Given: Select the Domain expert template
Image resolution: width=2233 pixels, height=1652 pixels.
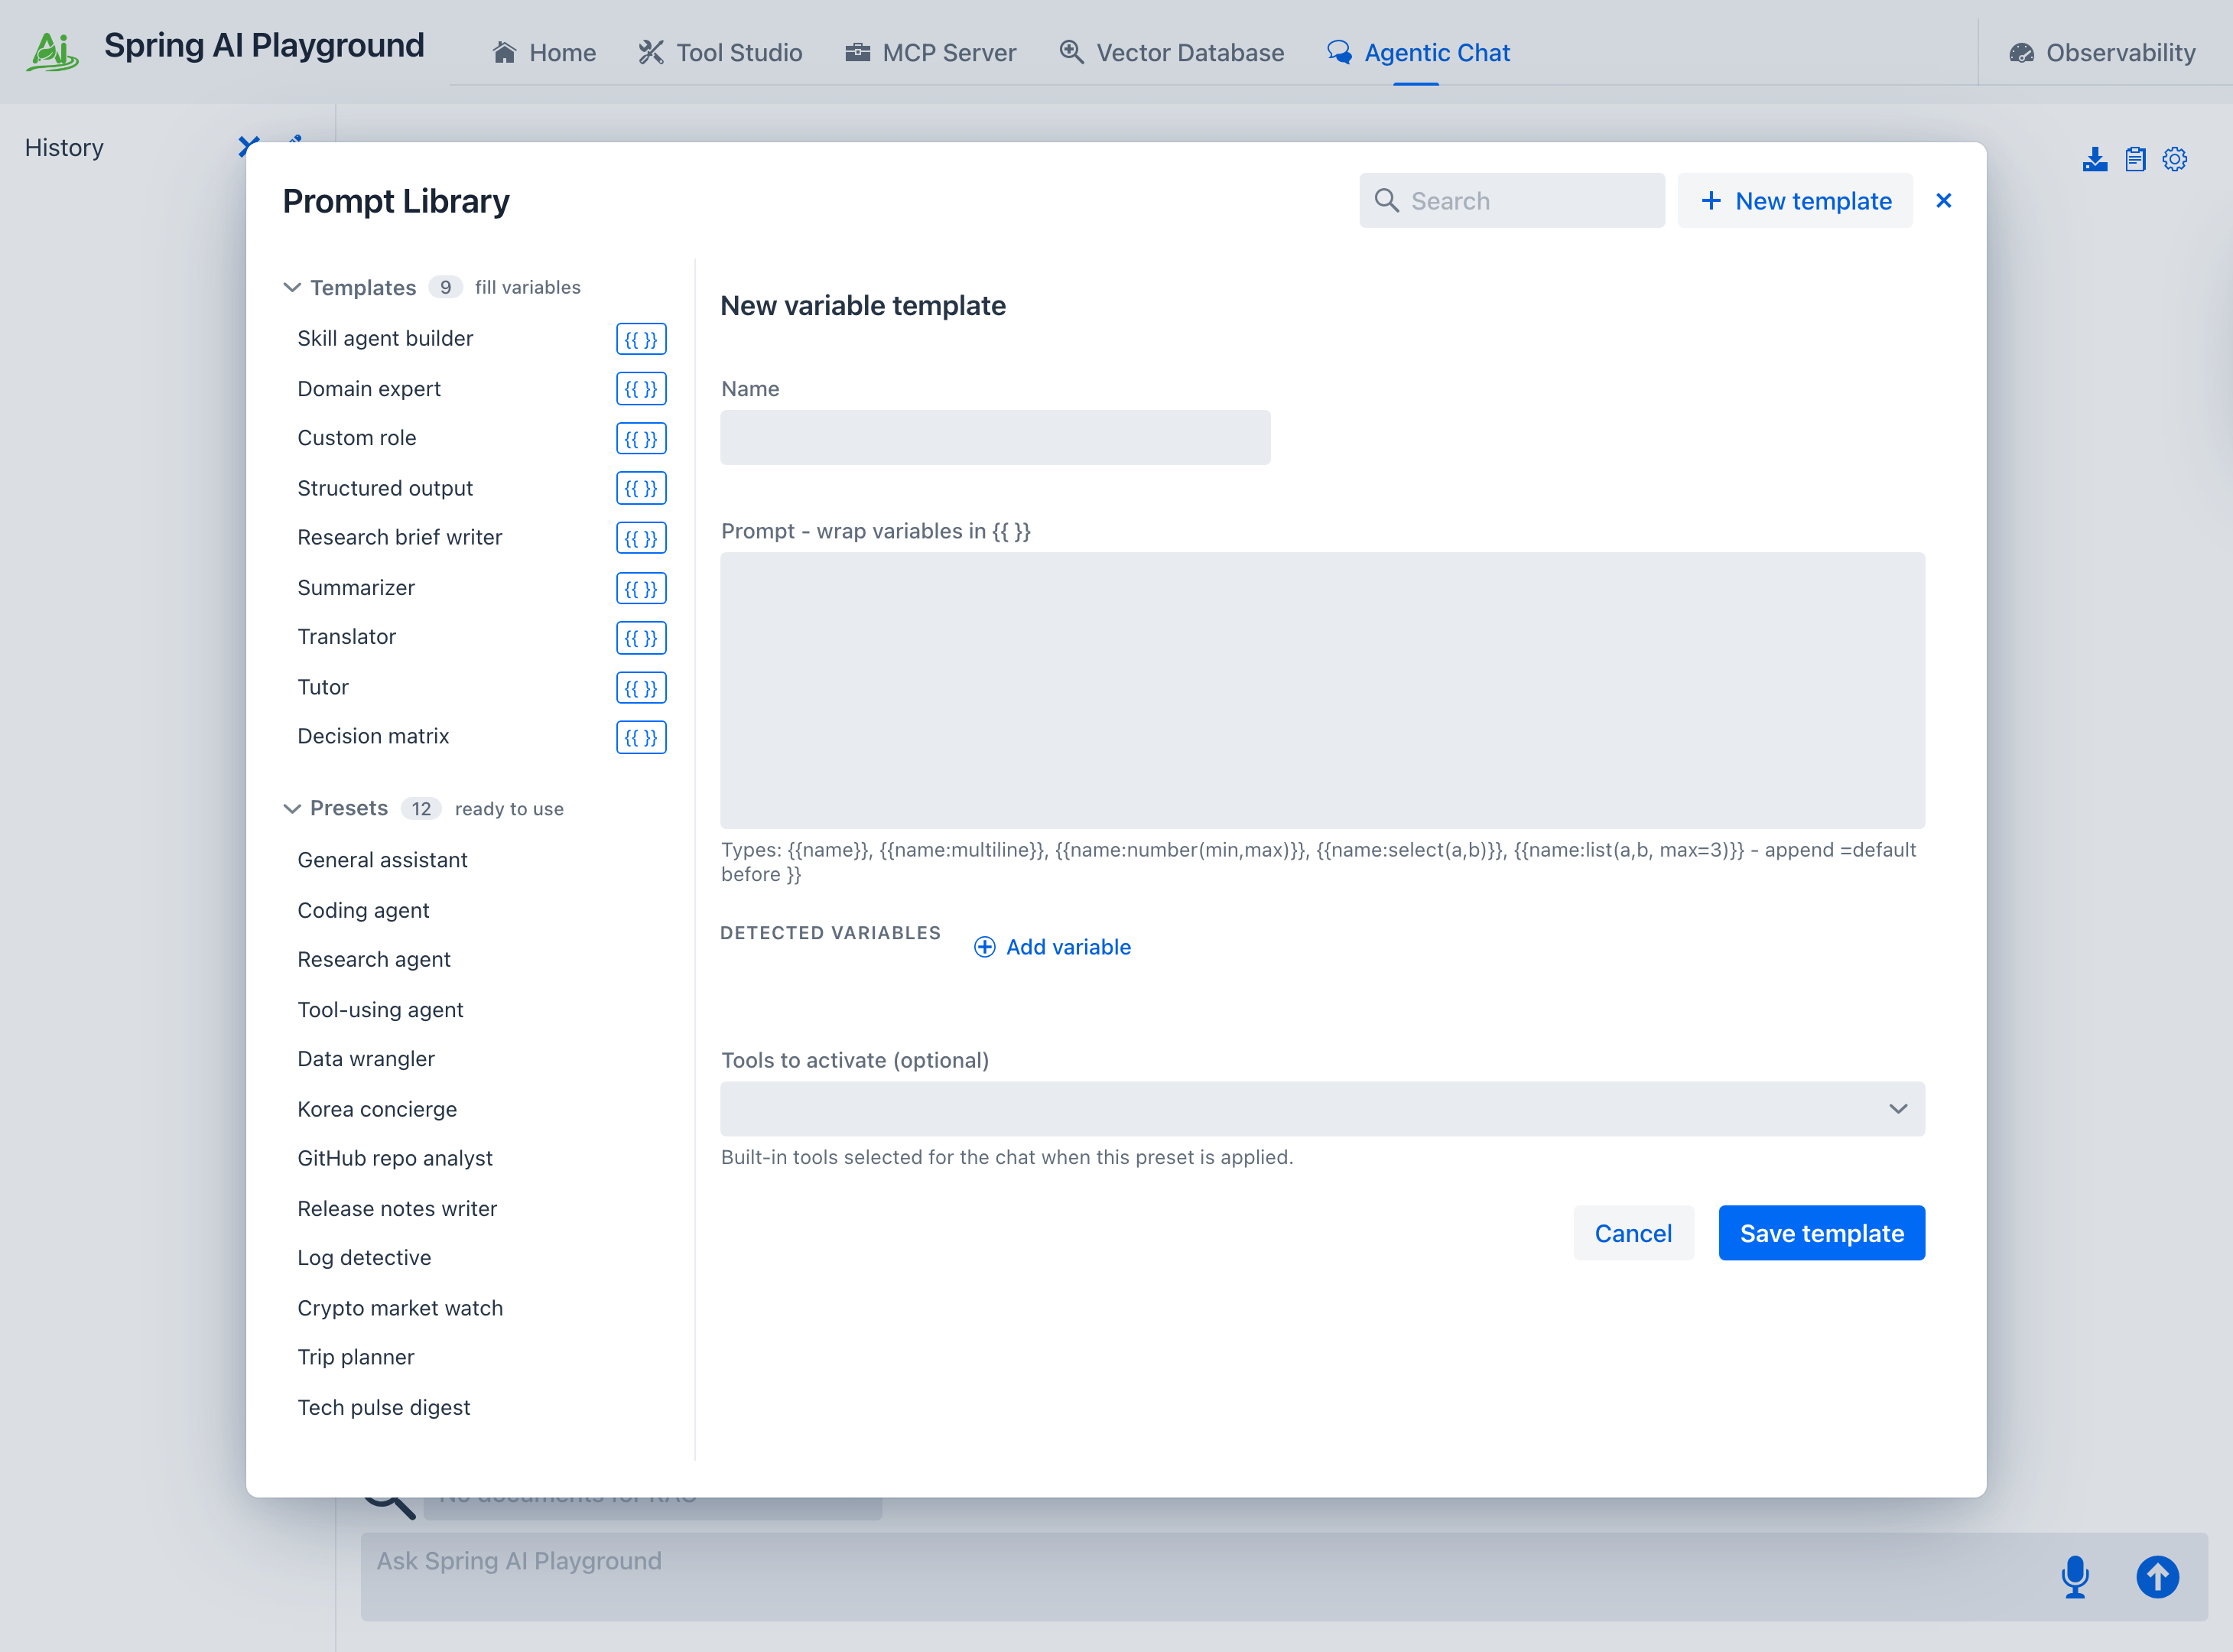Looking at the screenshot, I should (x=369, y=389).
